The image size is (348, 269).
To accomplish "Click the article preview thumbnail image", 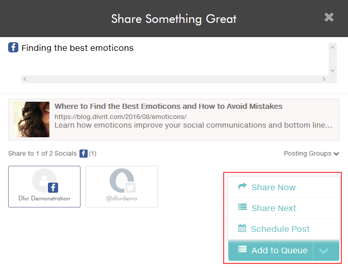I will click(x=32, y=119).
